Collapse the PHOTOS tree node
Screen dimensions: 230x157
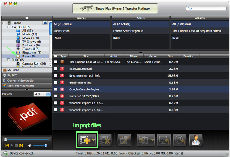[8, 60]
